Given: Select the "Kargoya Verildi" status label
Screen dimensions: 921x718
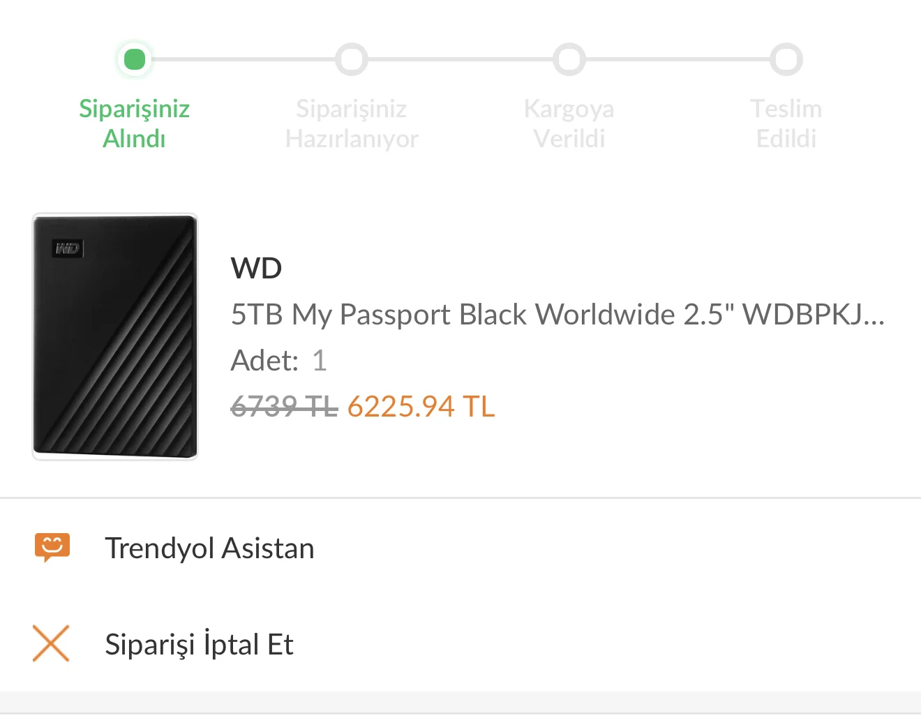Looking at the screenshot, I should [x=569, y=124].
